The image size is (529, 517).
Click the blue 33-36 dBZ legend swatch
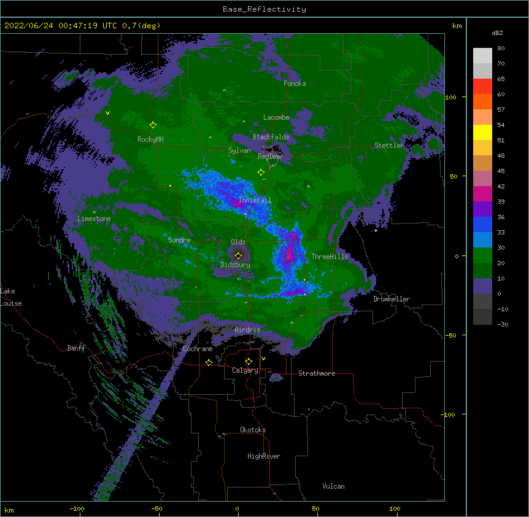(482, 225)
